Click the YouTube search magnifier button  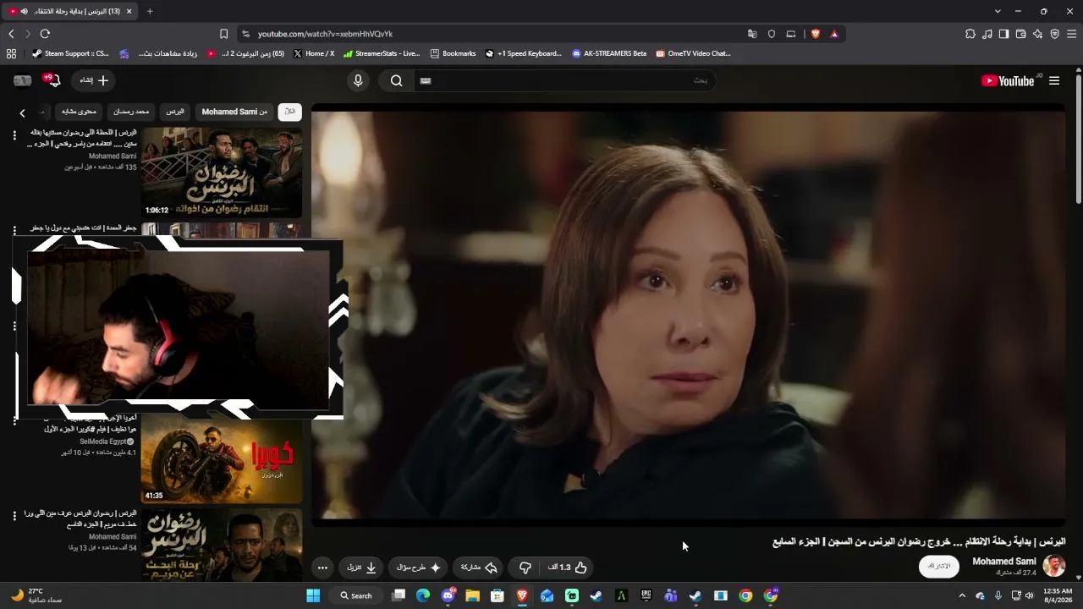[396, 80]
